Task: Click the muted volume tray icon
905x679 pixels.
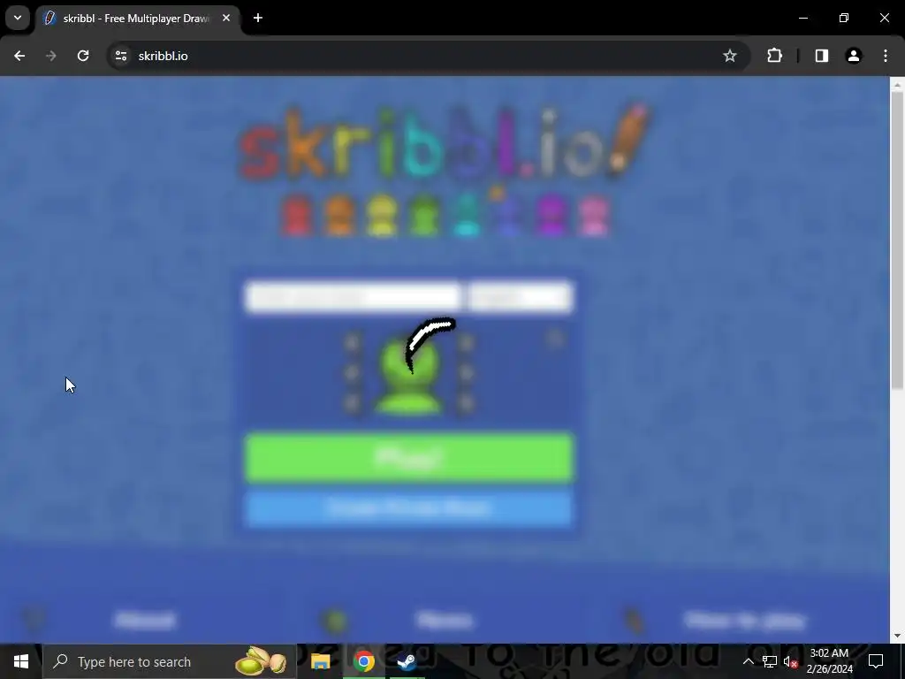Action: [x=790, y=661]
